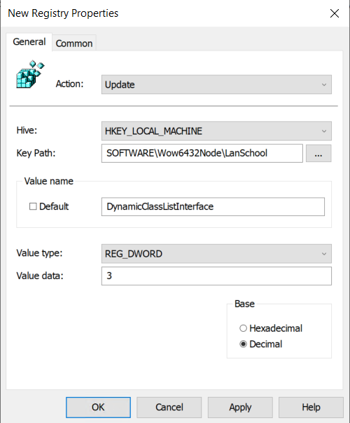
Task: Open Help for this dialog
Action: pos(311,408)
